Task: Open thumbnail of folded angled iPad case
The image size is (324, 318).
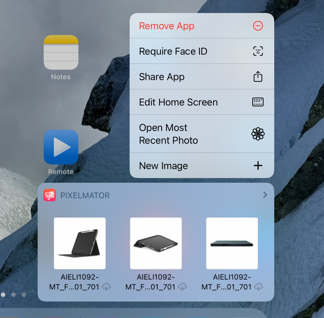Action: click(156, 243)
